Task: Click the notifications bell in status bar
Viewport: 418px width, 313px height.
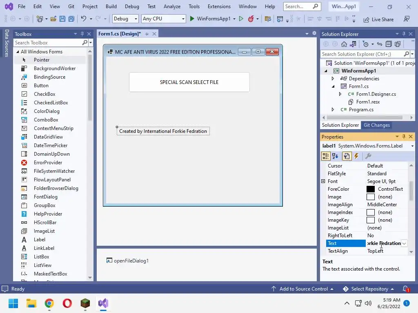Action: click(x=406, y=289)
